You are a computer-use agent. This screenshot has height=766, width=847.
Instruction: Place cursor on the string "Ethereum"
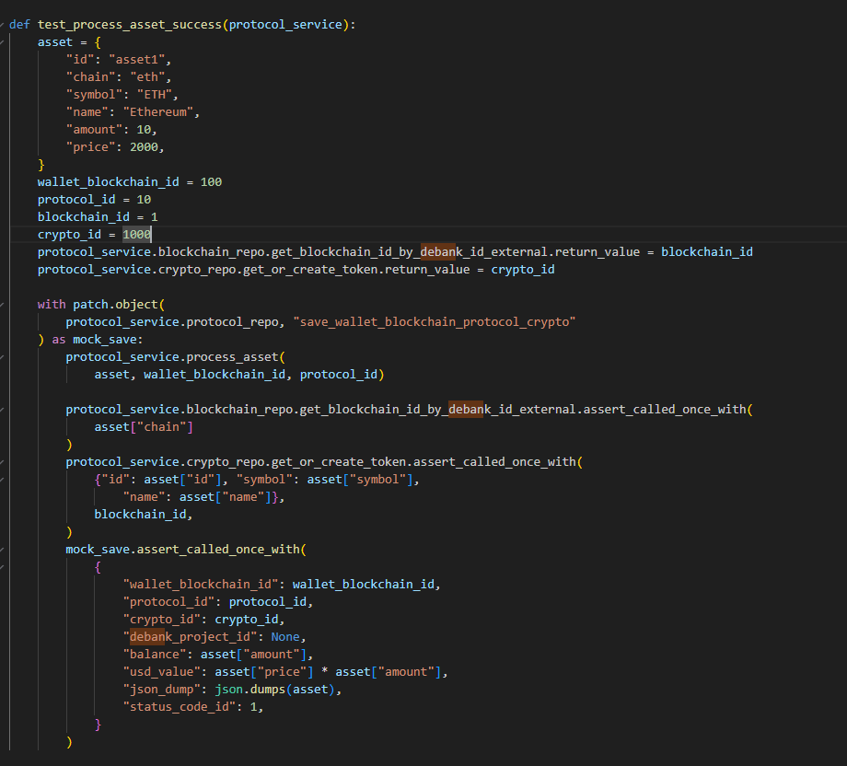(157, 110)
